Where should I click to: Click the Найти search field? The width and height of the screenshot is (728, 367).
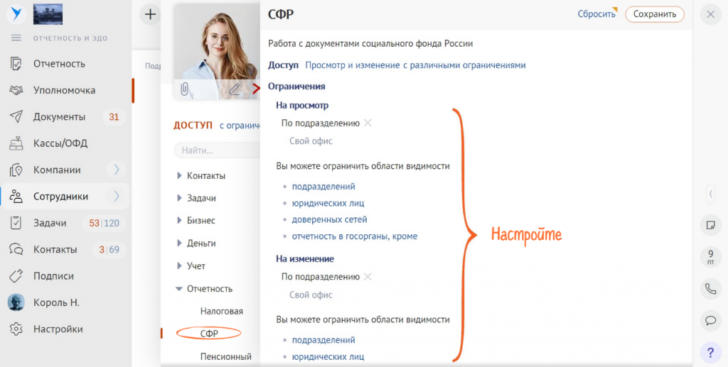pyautogui.click(x=217, y=150)
